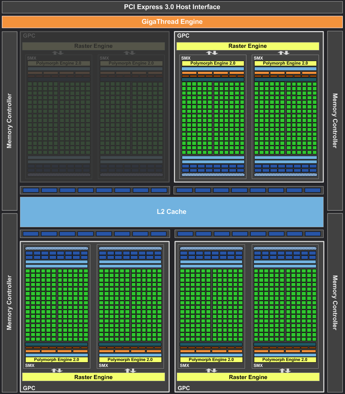Click arrows icon above lower-left Raster Engine, left SMX
The width and height of the screenshot is (345, 394).
click(57, 370)
